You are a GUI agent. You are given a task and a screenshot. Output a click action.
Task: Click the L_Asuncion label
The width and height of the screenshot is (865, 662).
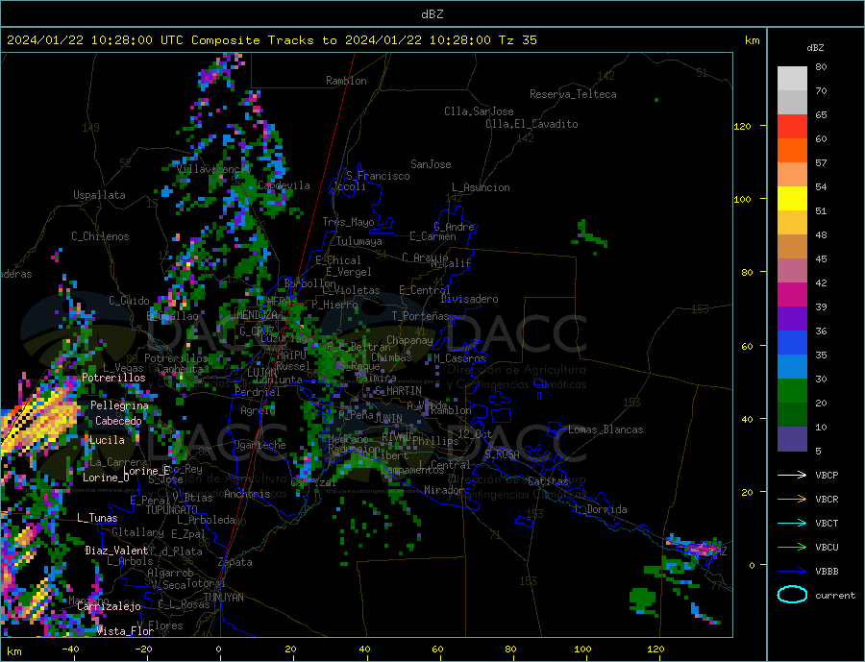point(481,187)
